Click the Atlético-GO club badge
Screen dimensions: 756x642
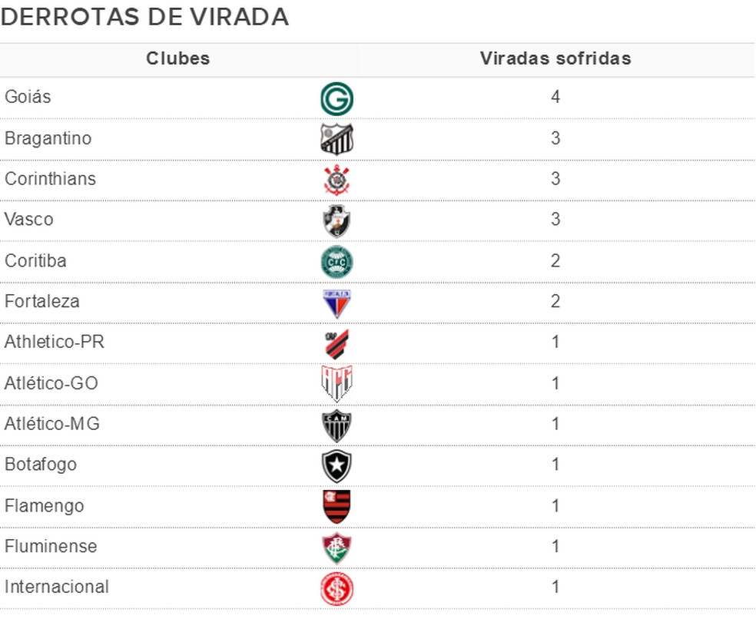(337, 384)
